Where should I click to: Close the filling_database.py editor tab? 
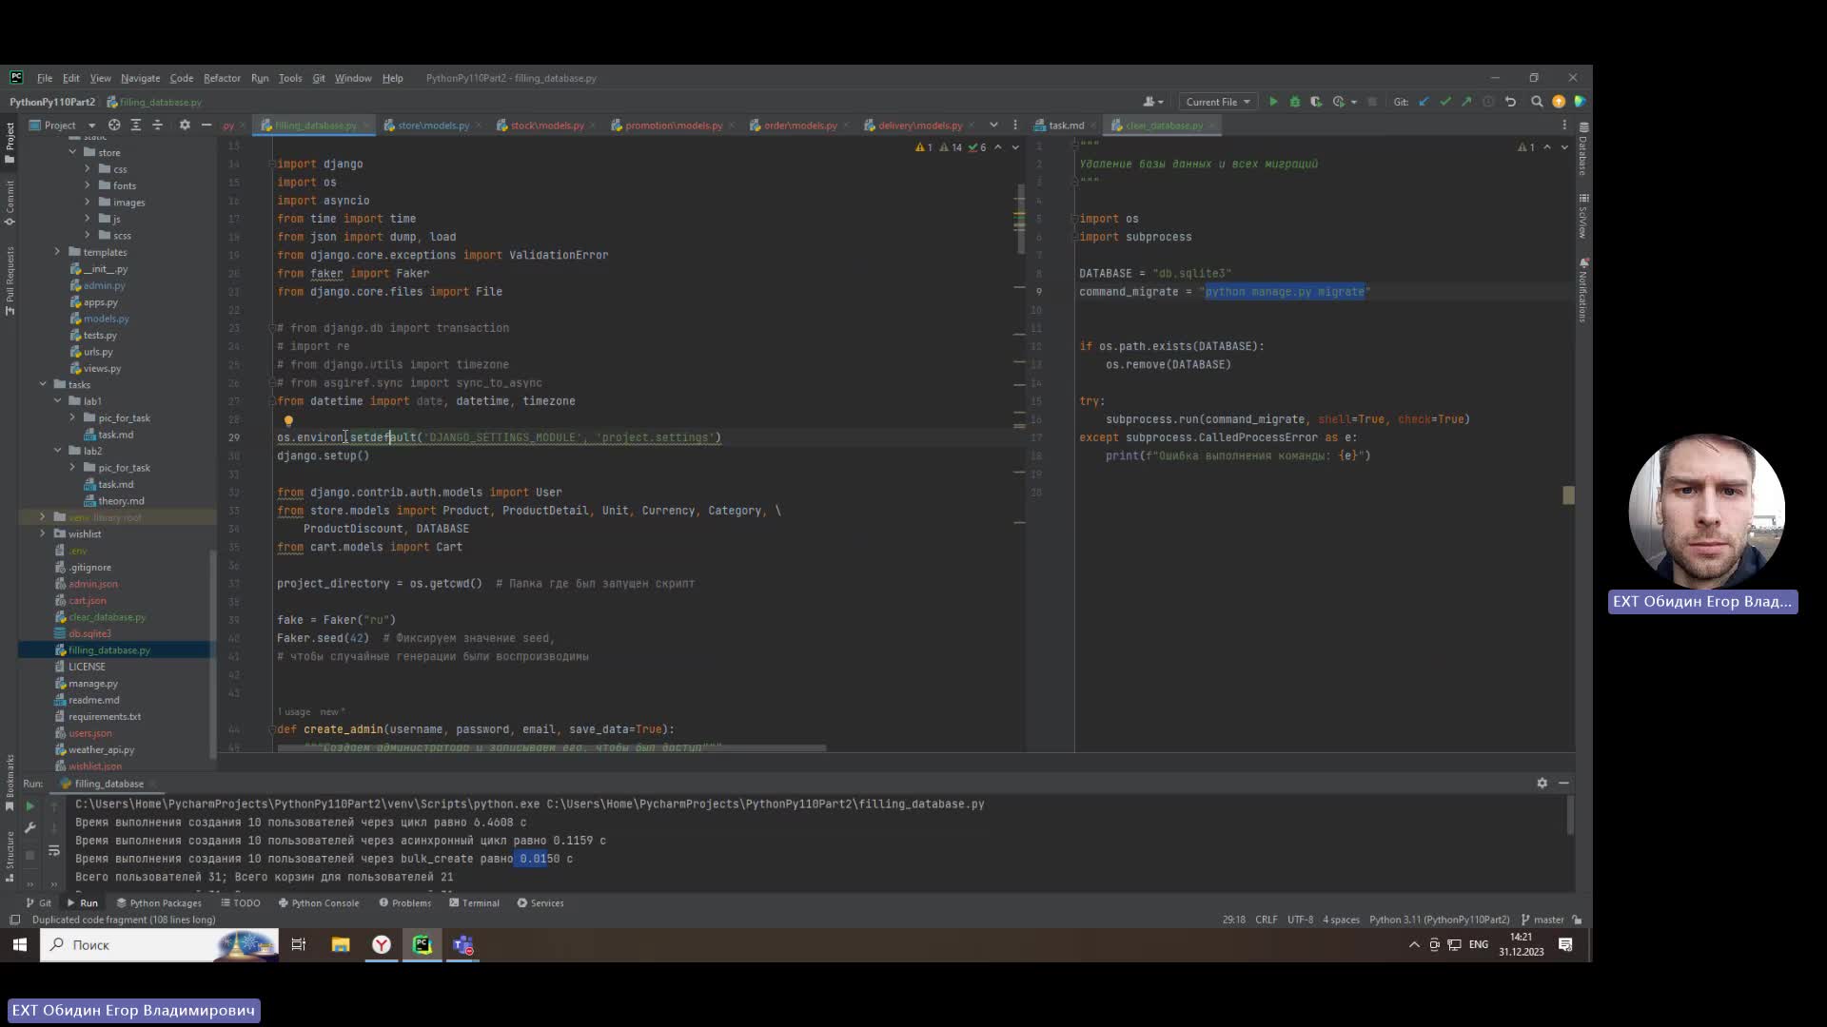368,126
